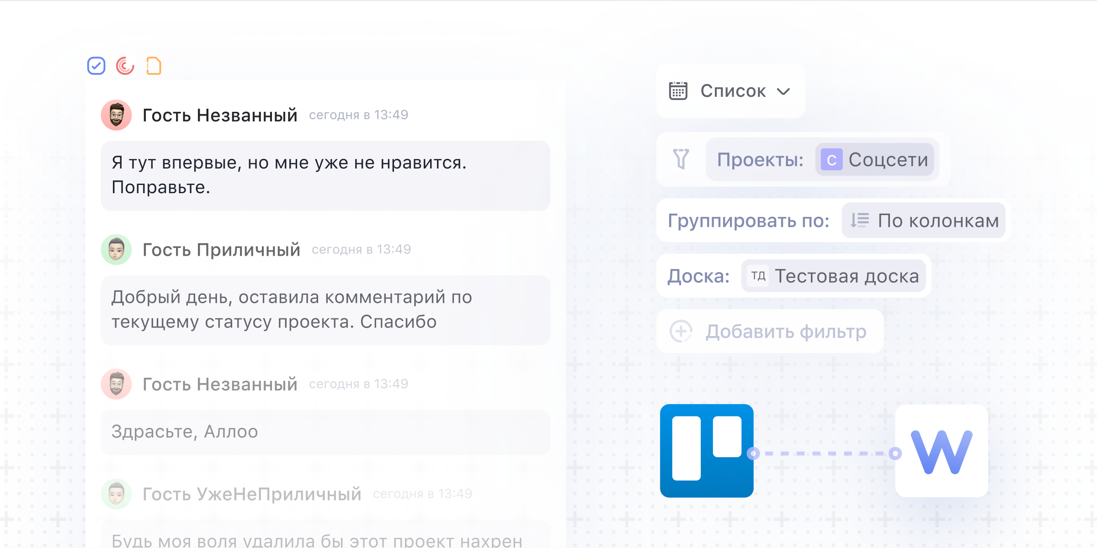Click the sort lines icon in По колонкам

[x=859, y=221]
